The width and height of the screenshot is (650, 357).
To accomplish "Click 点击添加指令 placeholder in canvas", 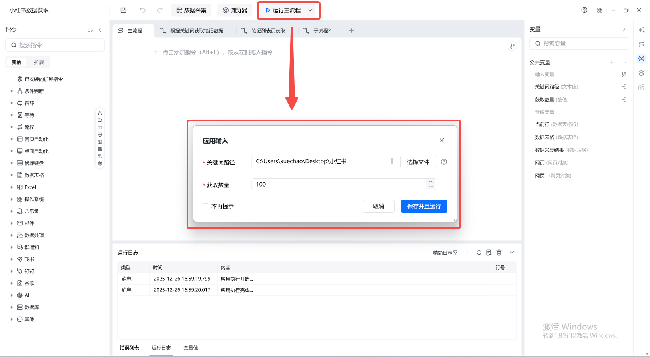I will (x=213, y=52).
